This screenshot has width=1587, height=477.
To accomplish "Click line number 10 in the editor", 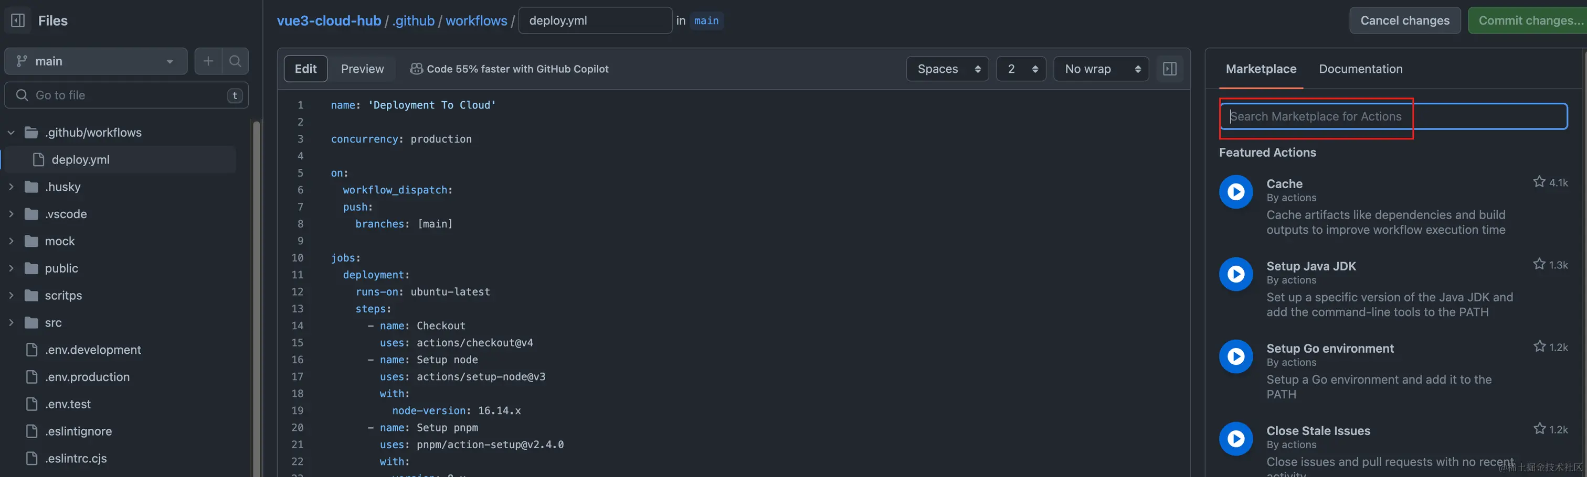I will point(297,258).
